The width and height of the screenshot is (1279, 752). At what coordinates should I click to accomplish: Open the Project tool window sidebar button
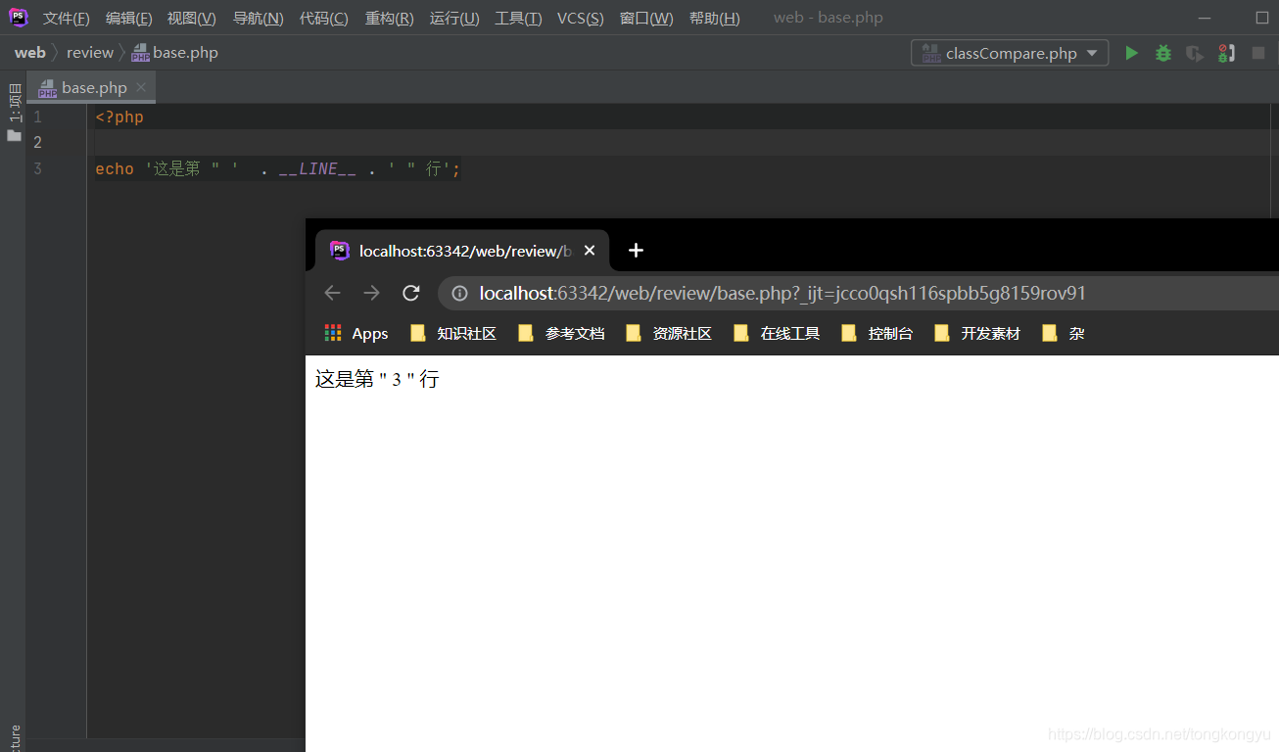point(14,104)
